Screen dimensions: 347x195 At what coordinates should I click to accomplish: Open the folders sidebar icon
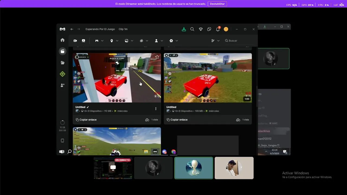62,63
